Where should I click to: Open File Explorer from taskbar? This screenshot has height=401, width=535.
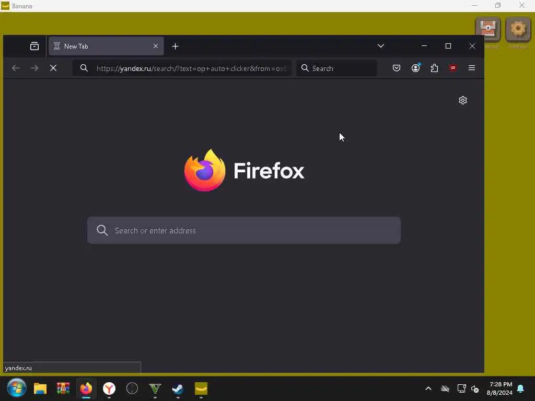pos(40,388)
